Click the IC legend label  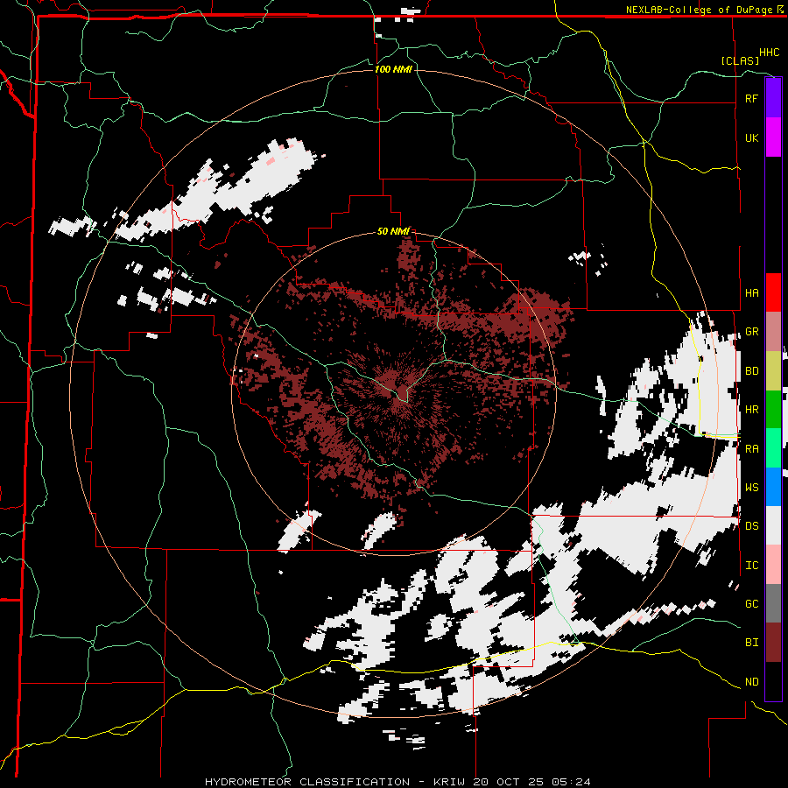pos(751,566)
